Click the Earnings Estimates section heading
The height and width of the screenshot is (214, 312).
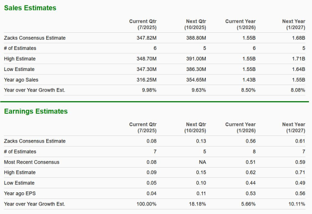[x=36, y=111]
